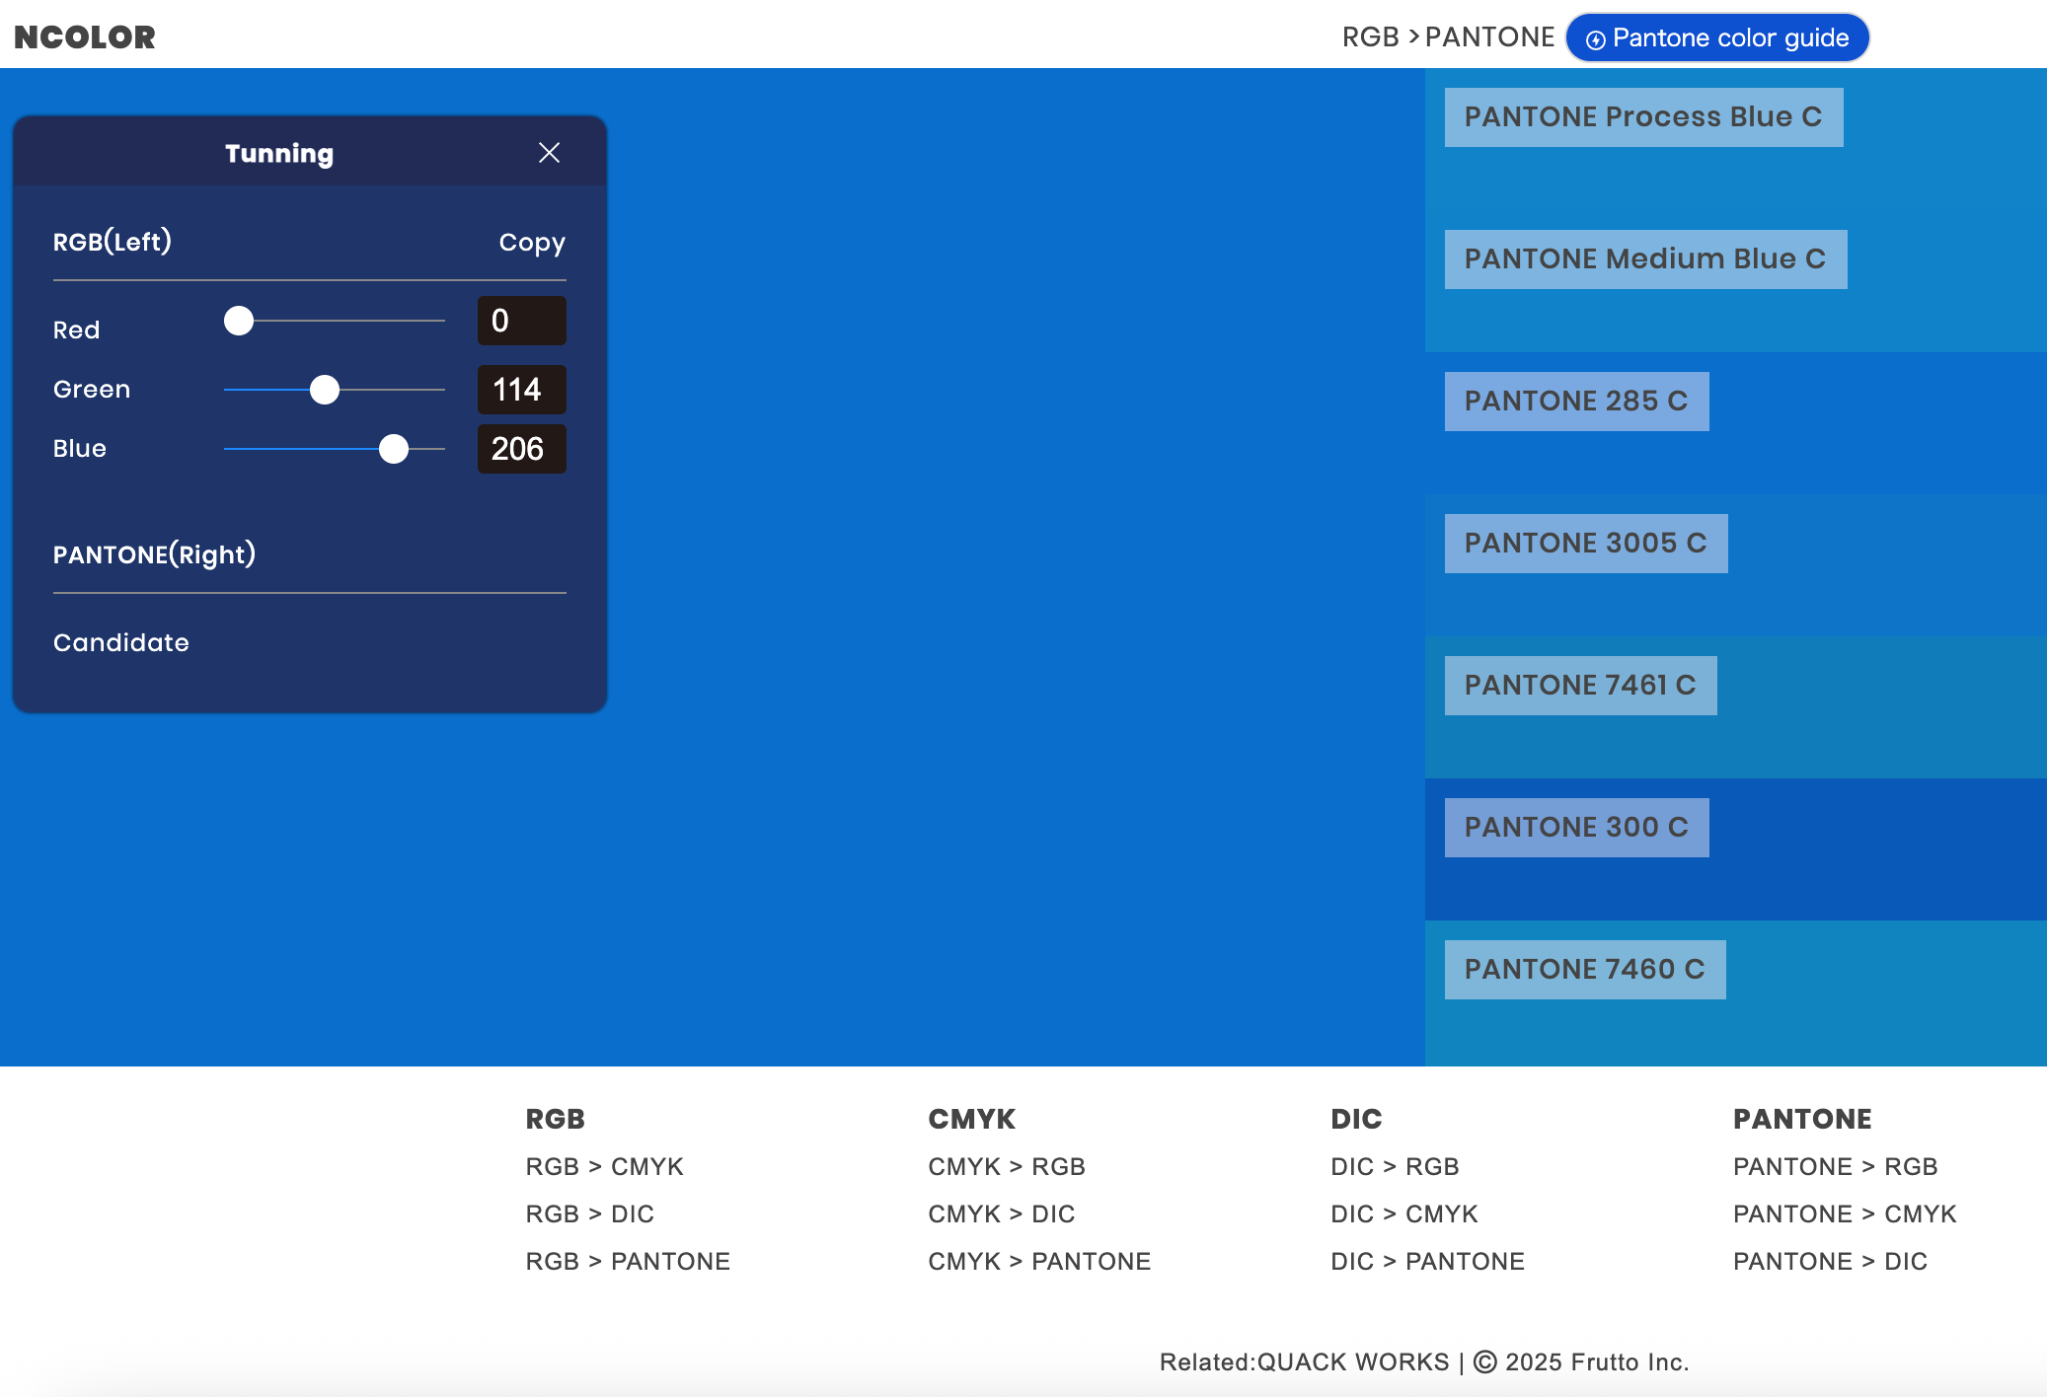2047x1397 pixels.
Task: Click the PANTONE footer heading
Action: tap(1802, 1119)
